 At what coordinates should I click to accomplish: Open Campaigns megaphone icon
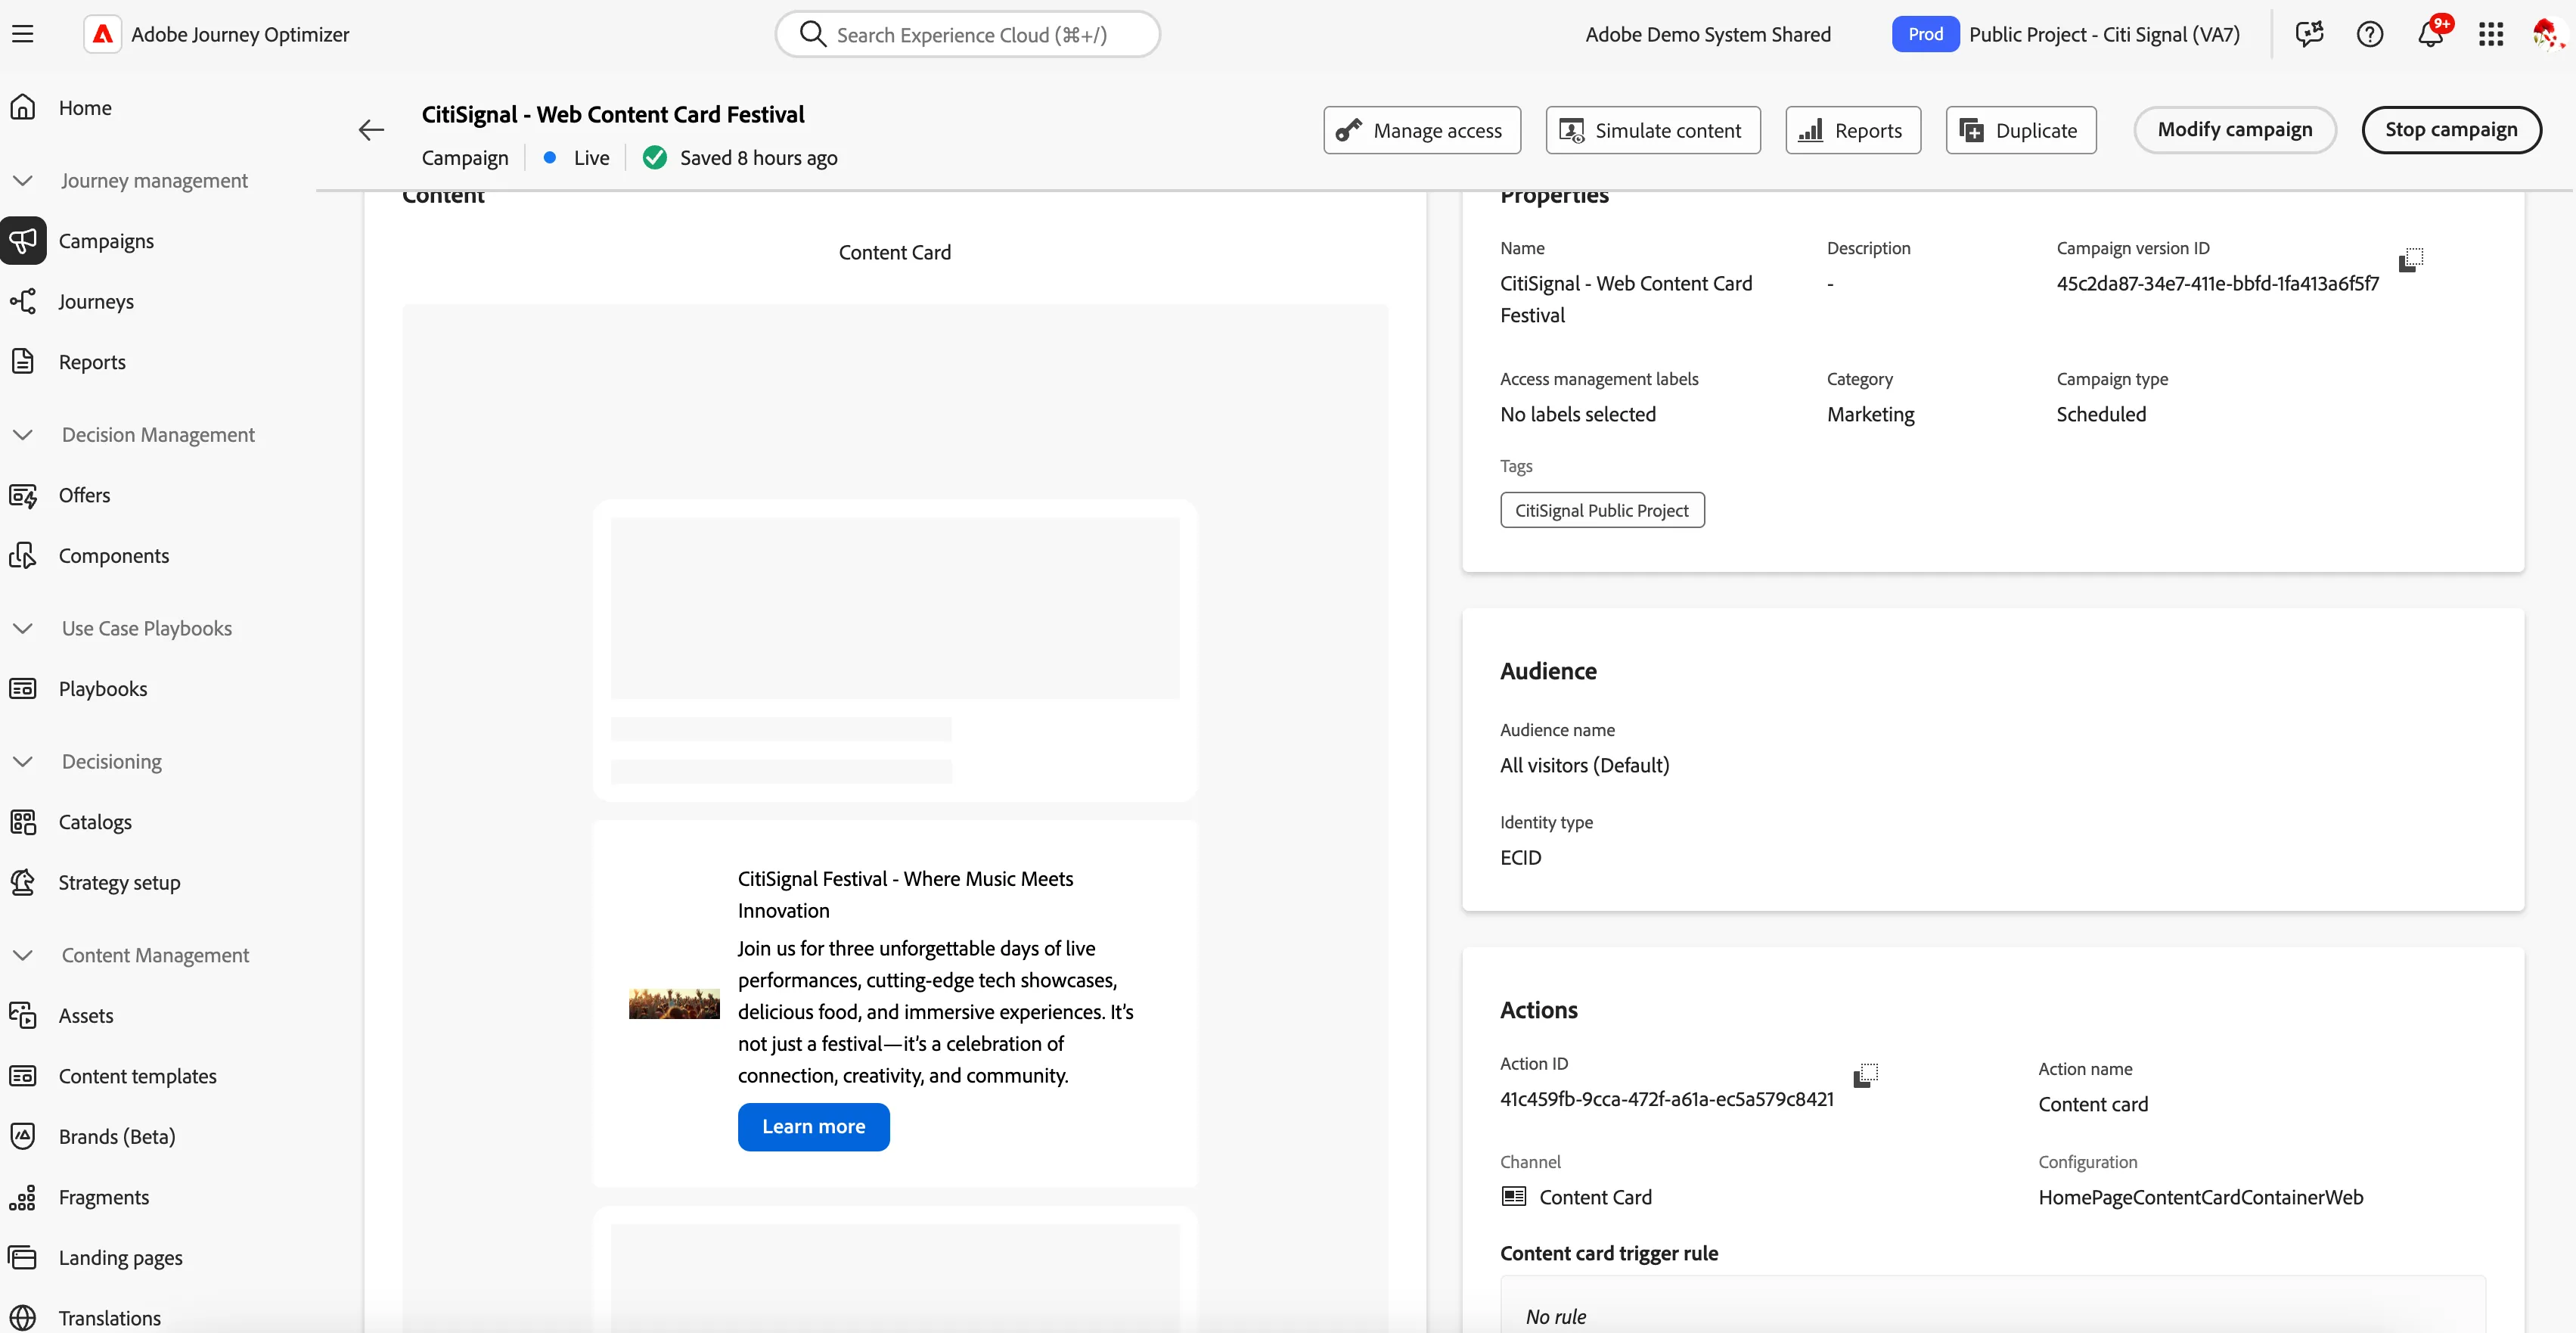(x=23, y=240)
